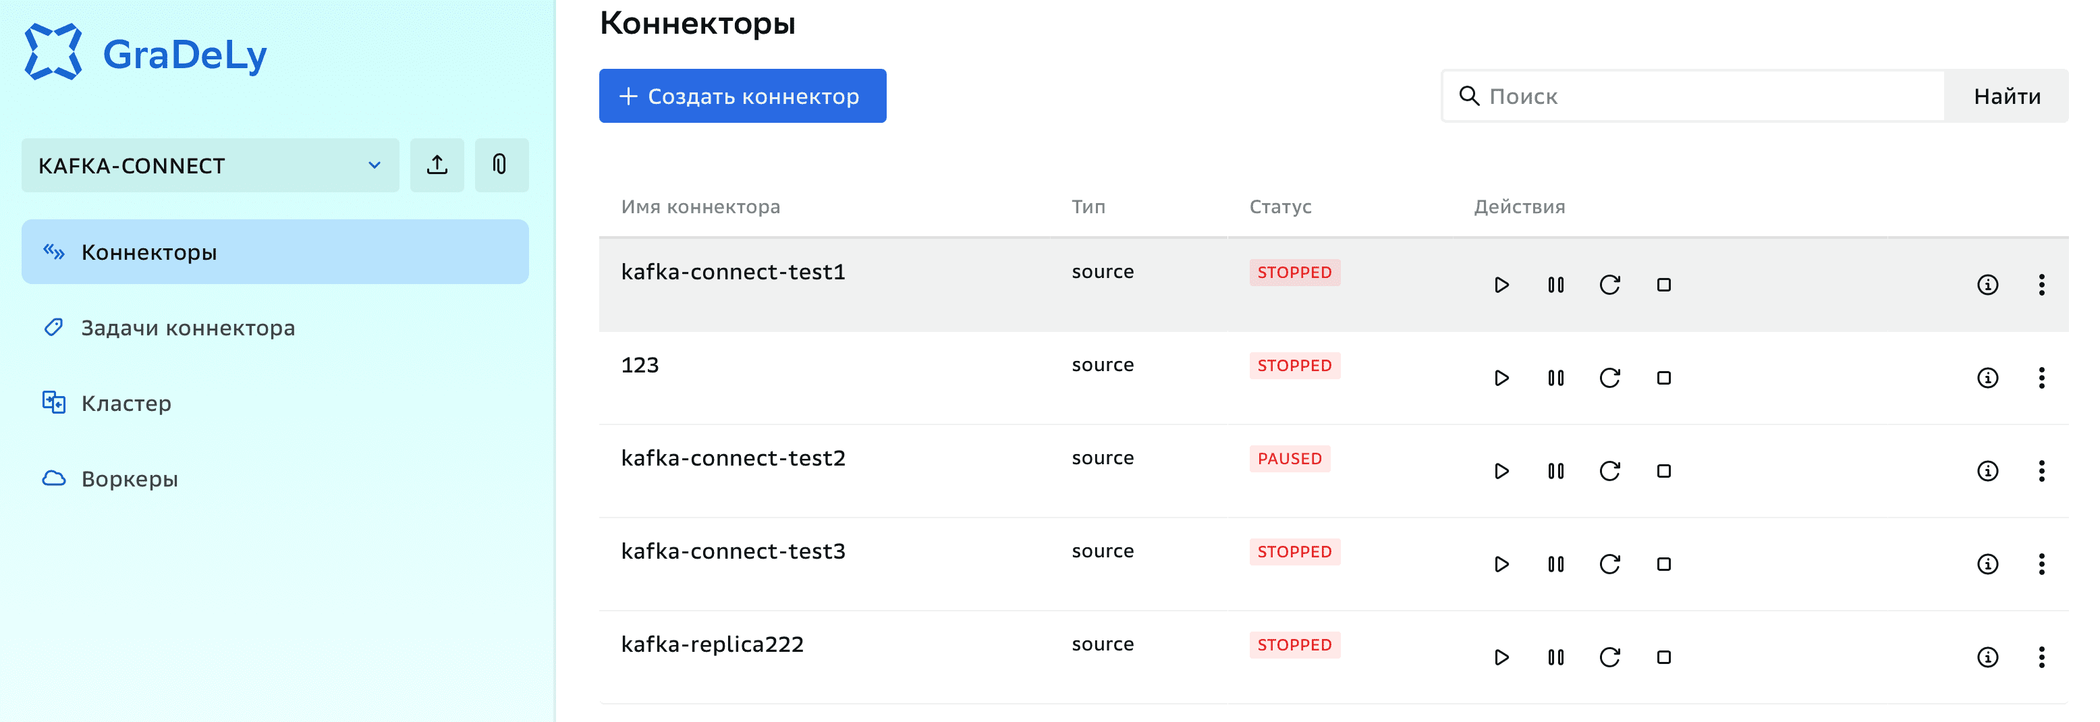Navigate to the Воркеры sidebar section

(x=130, y=479)
